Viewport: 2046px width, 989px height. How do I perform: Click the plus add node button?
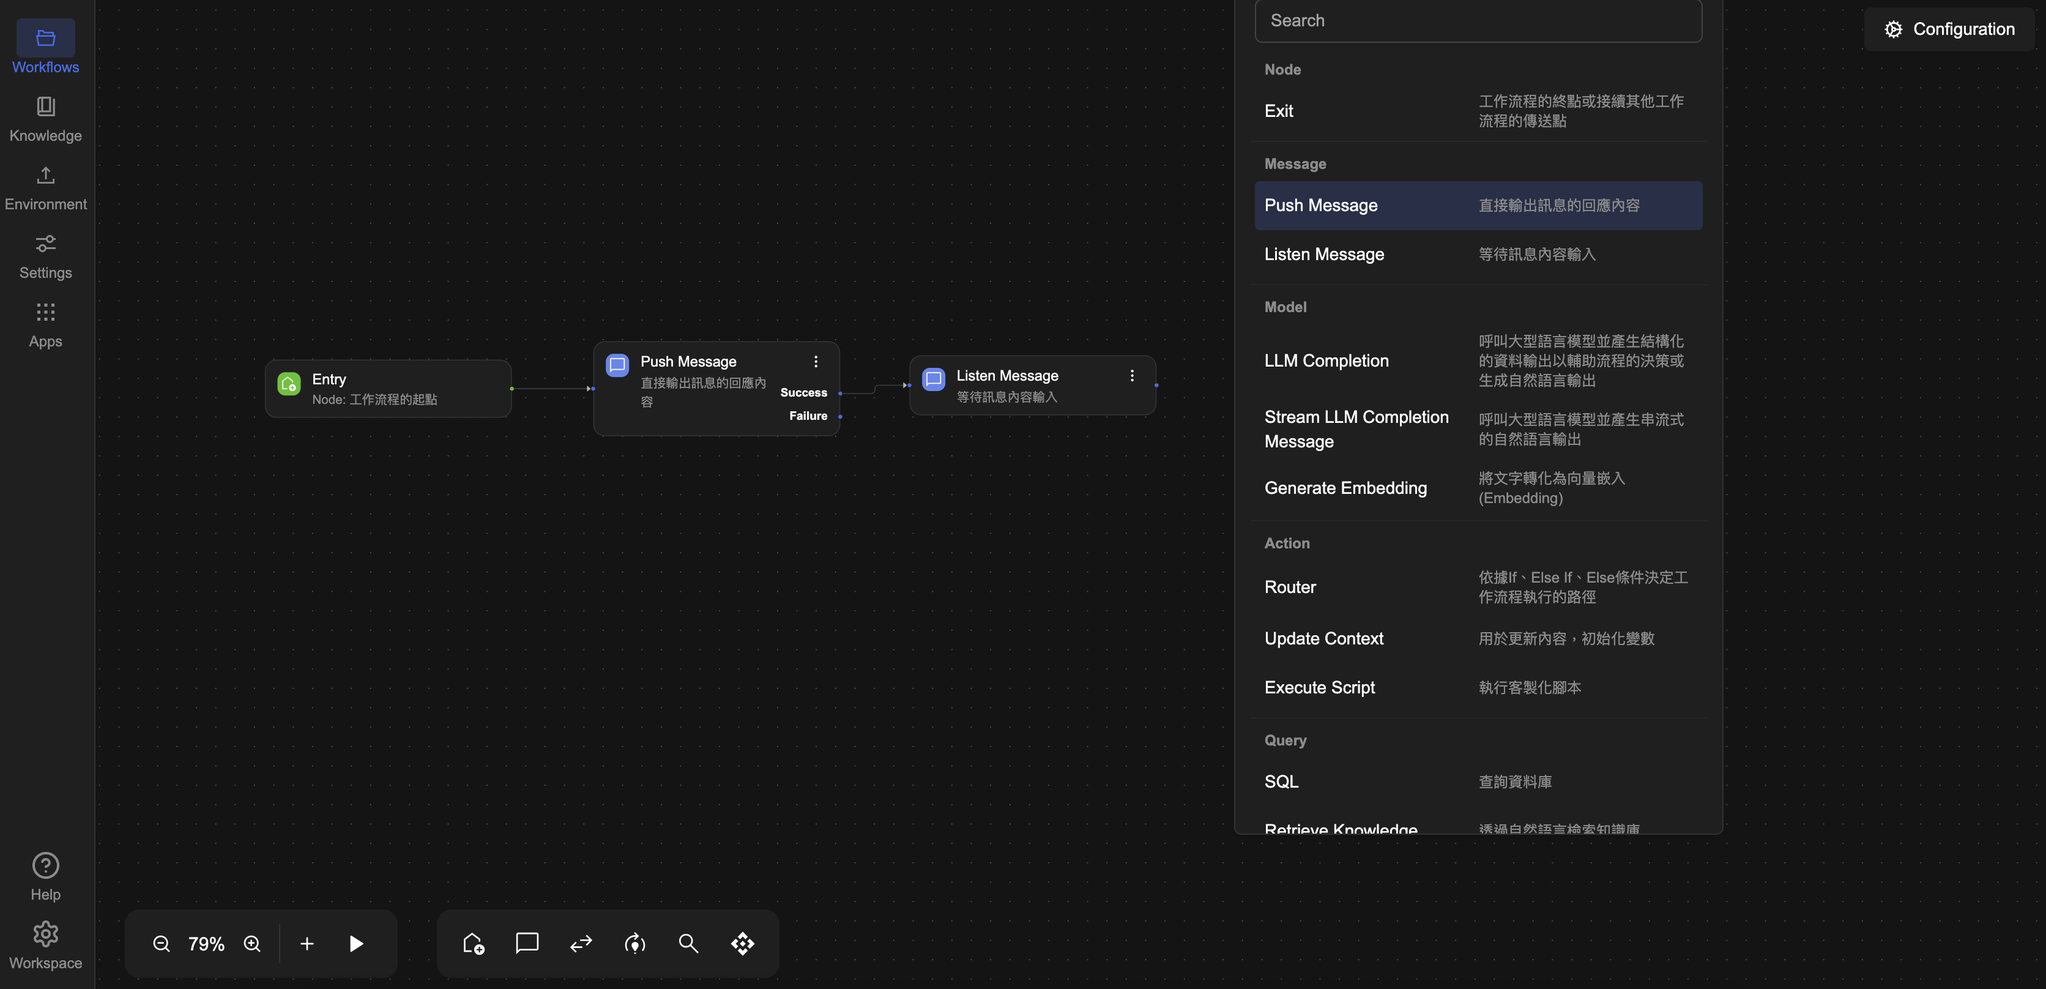tap(307, 943)
